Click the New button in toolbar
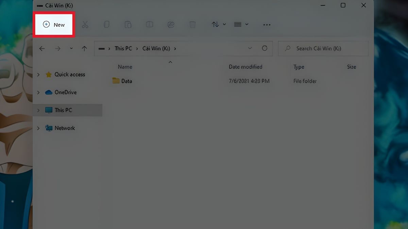 tap(54, 25)
